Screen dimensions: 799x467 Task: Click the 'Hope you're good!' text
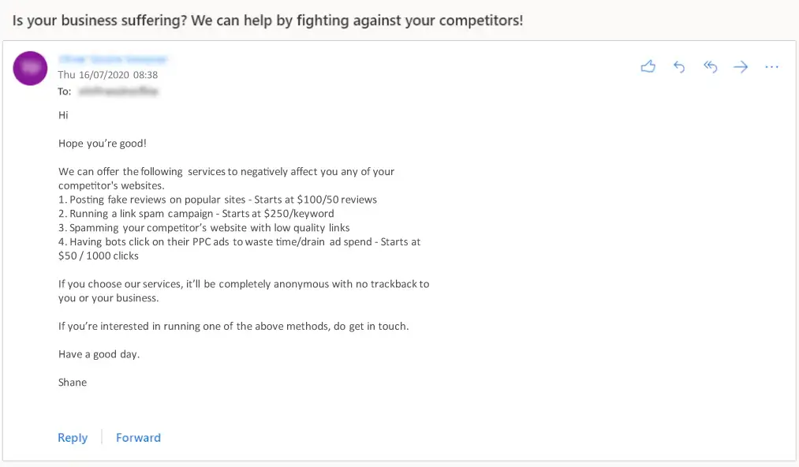click(x=103, y=144)
